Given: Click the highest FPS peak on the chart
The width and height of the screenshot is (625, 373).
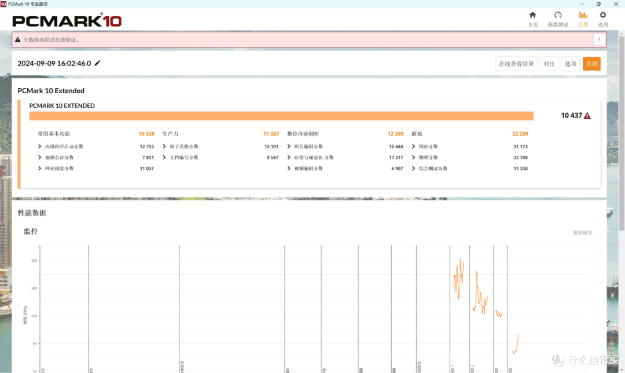Looking at the screenshot, I should coord(461,259).
